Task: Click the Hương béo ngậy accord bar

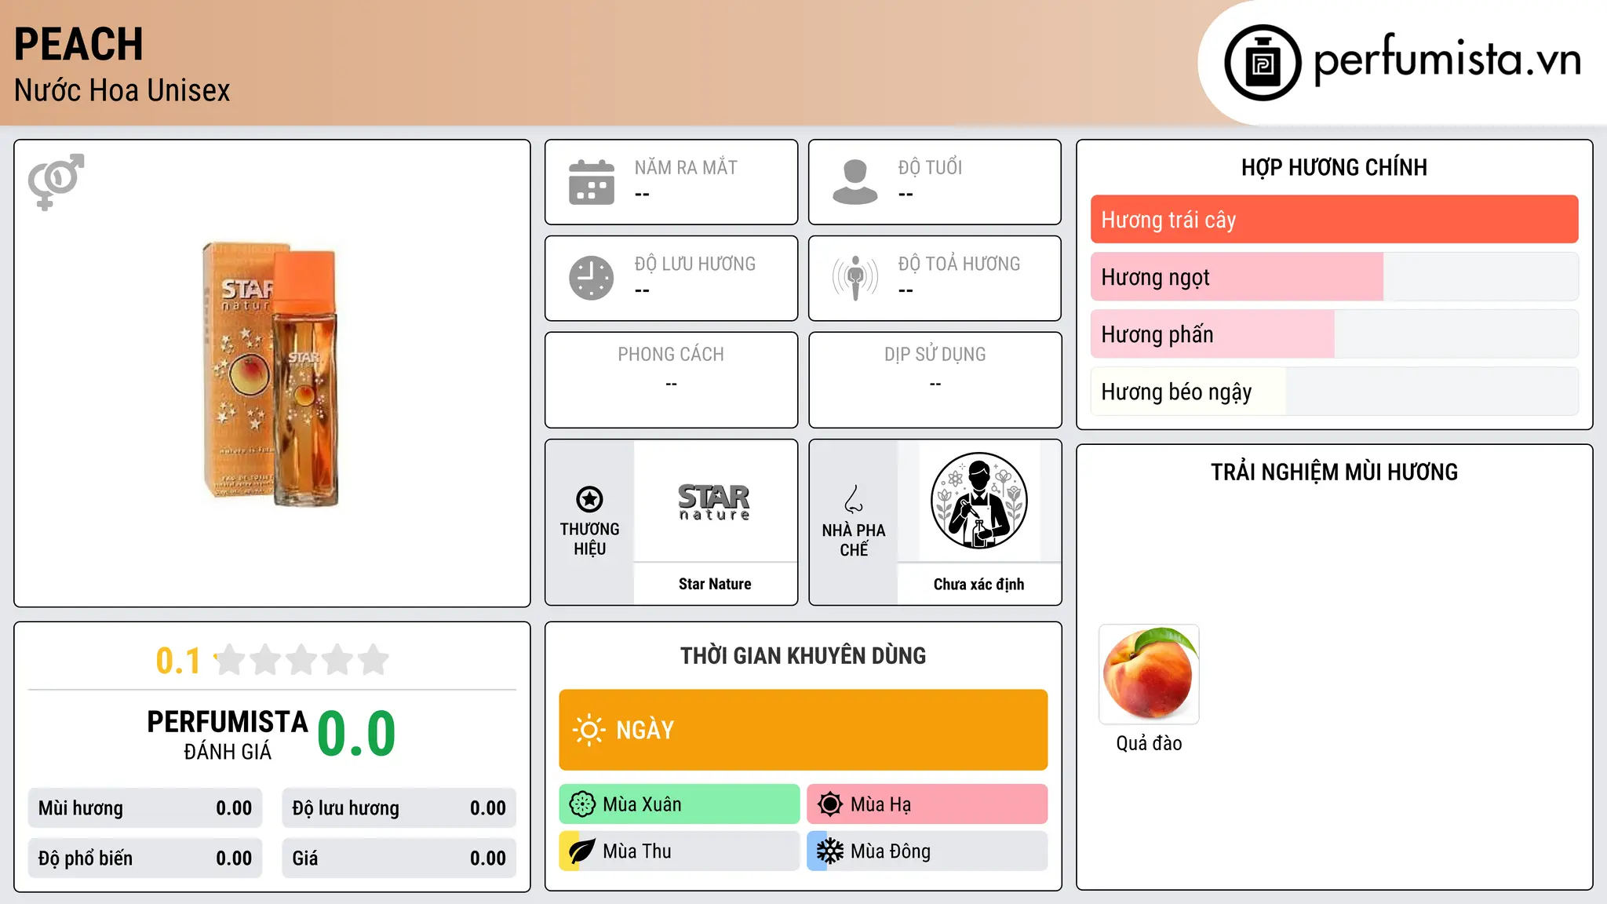Action: pyautogui.click(x=1334, y=392)
